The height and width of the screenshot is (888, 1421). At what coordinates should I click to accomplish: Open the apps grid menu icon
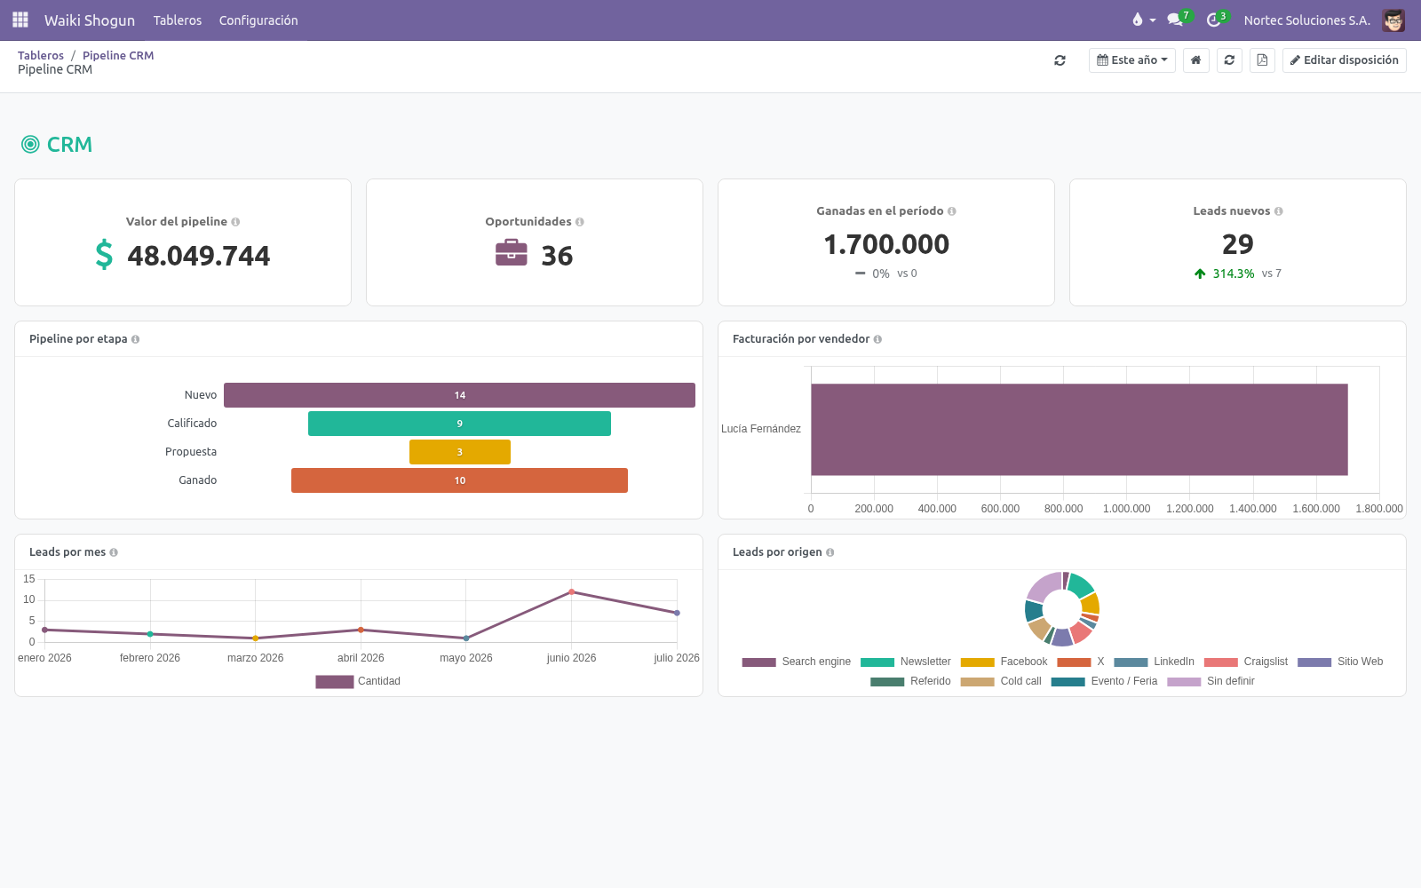[20, 20]
